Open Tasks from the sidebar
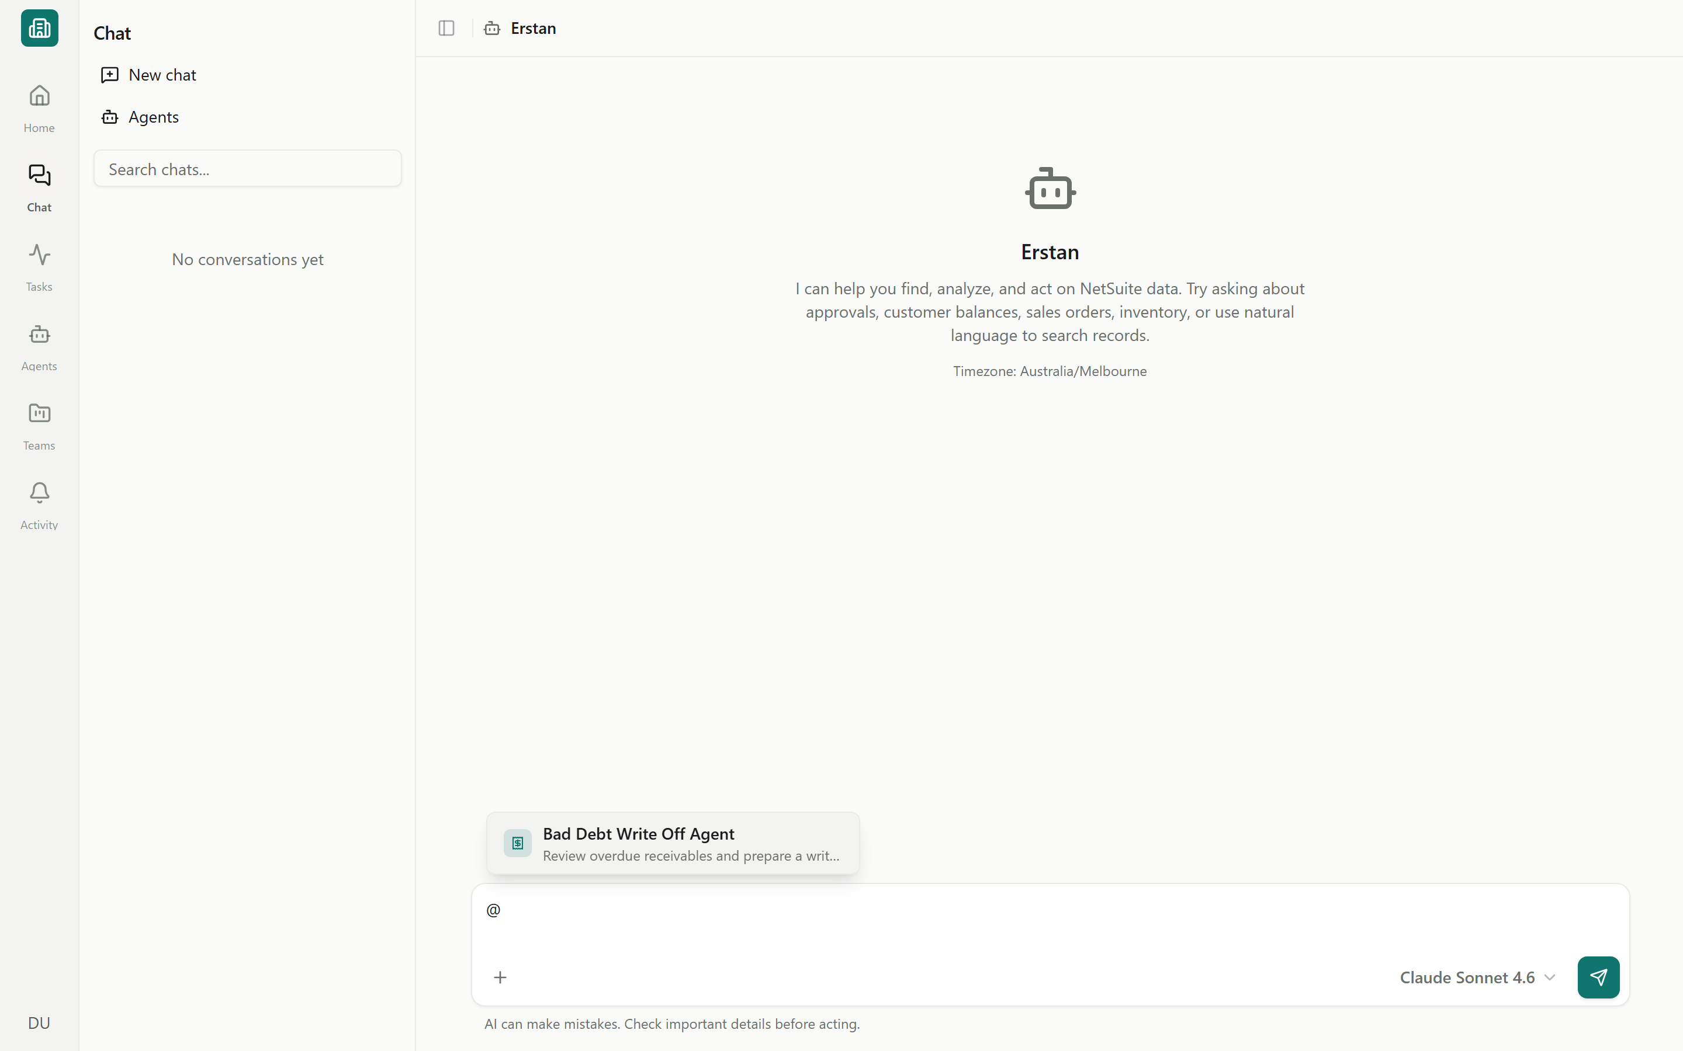 tap(39, 267)
